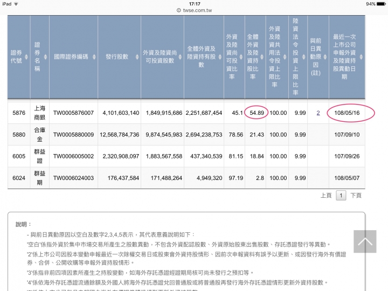Screen dimensions: 388x291
Task: Select holding ratio 18.84
Action: click(257, 156)
